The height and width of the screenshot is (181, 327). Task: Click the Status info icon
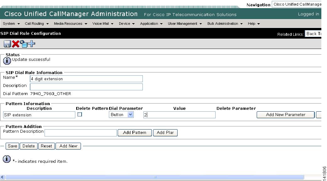[7, 61]
